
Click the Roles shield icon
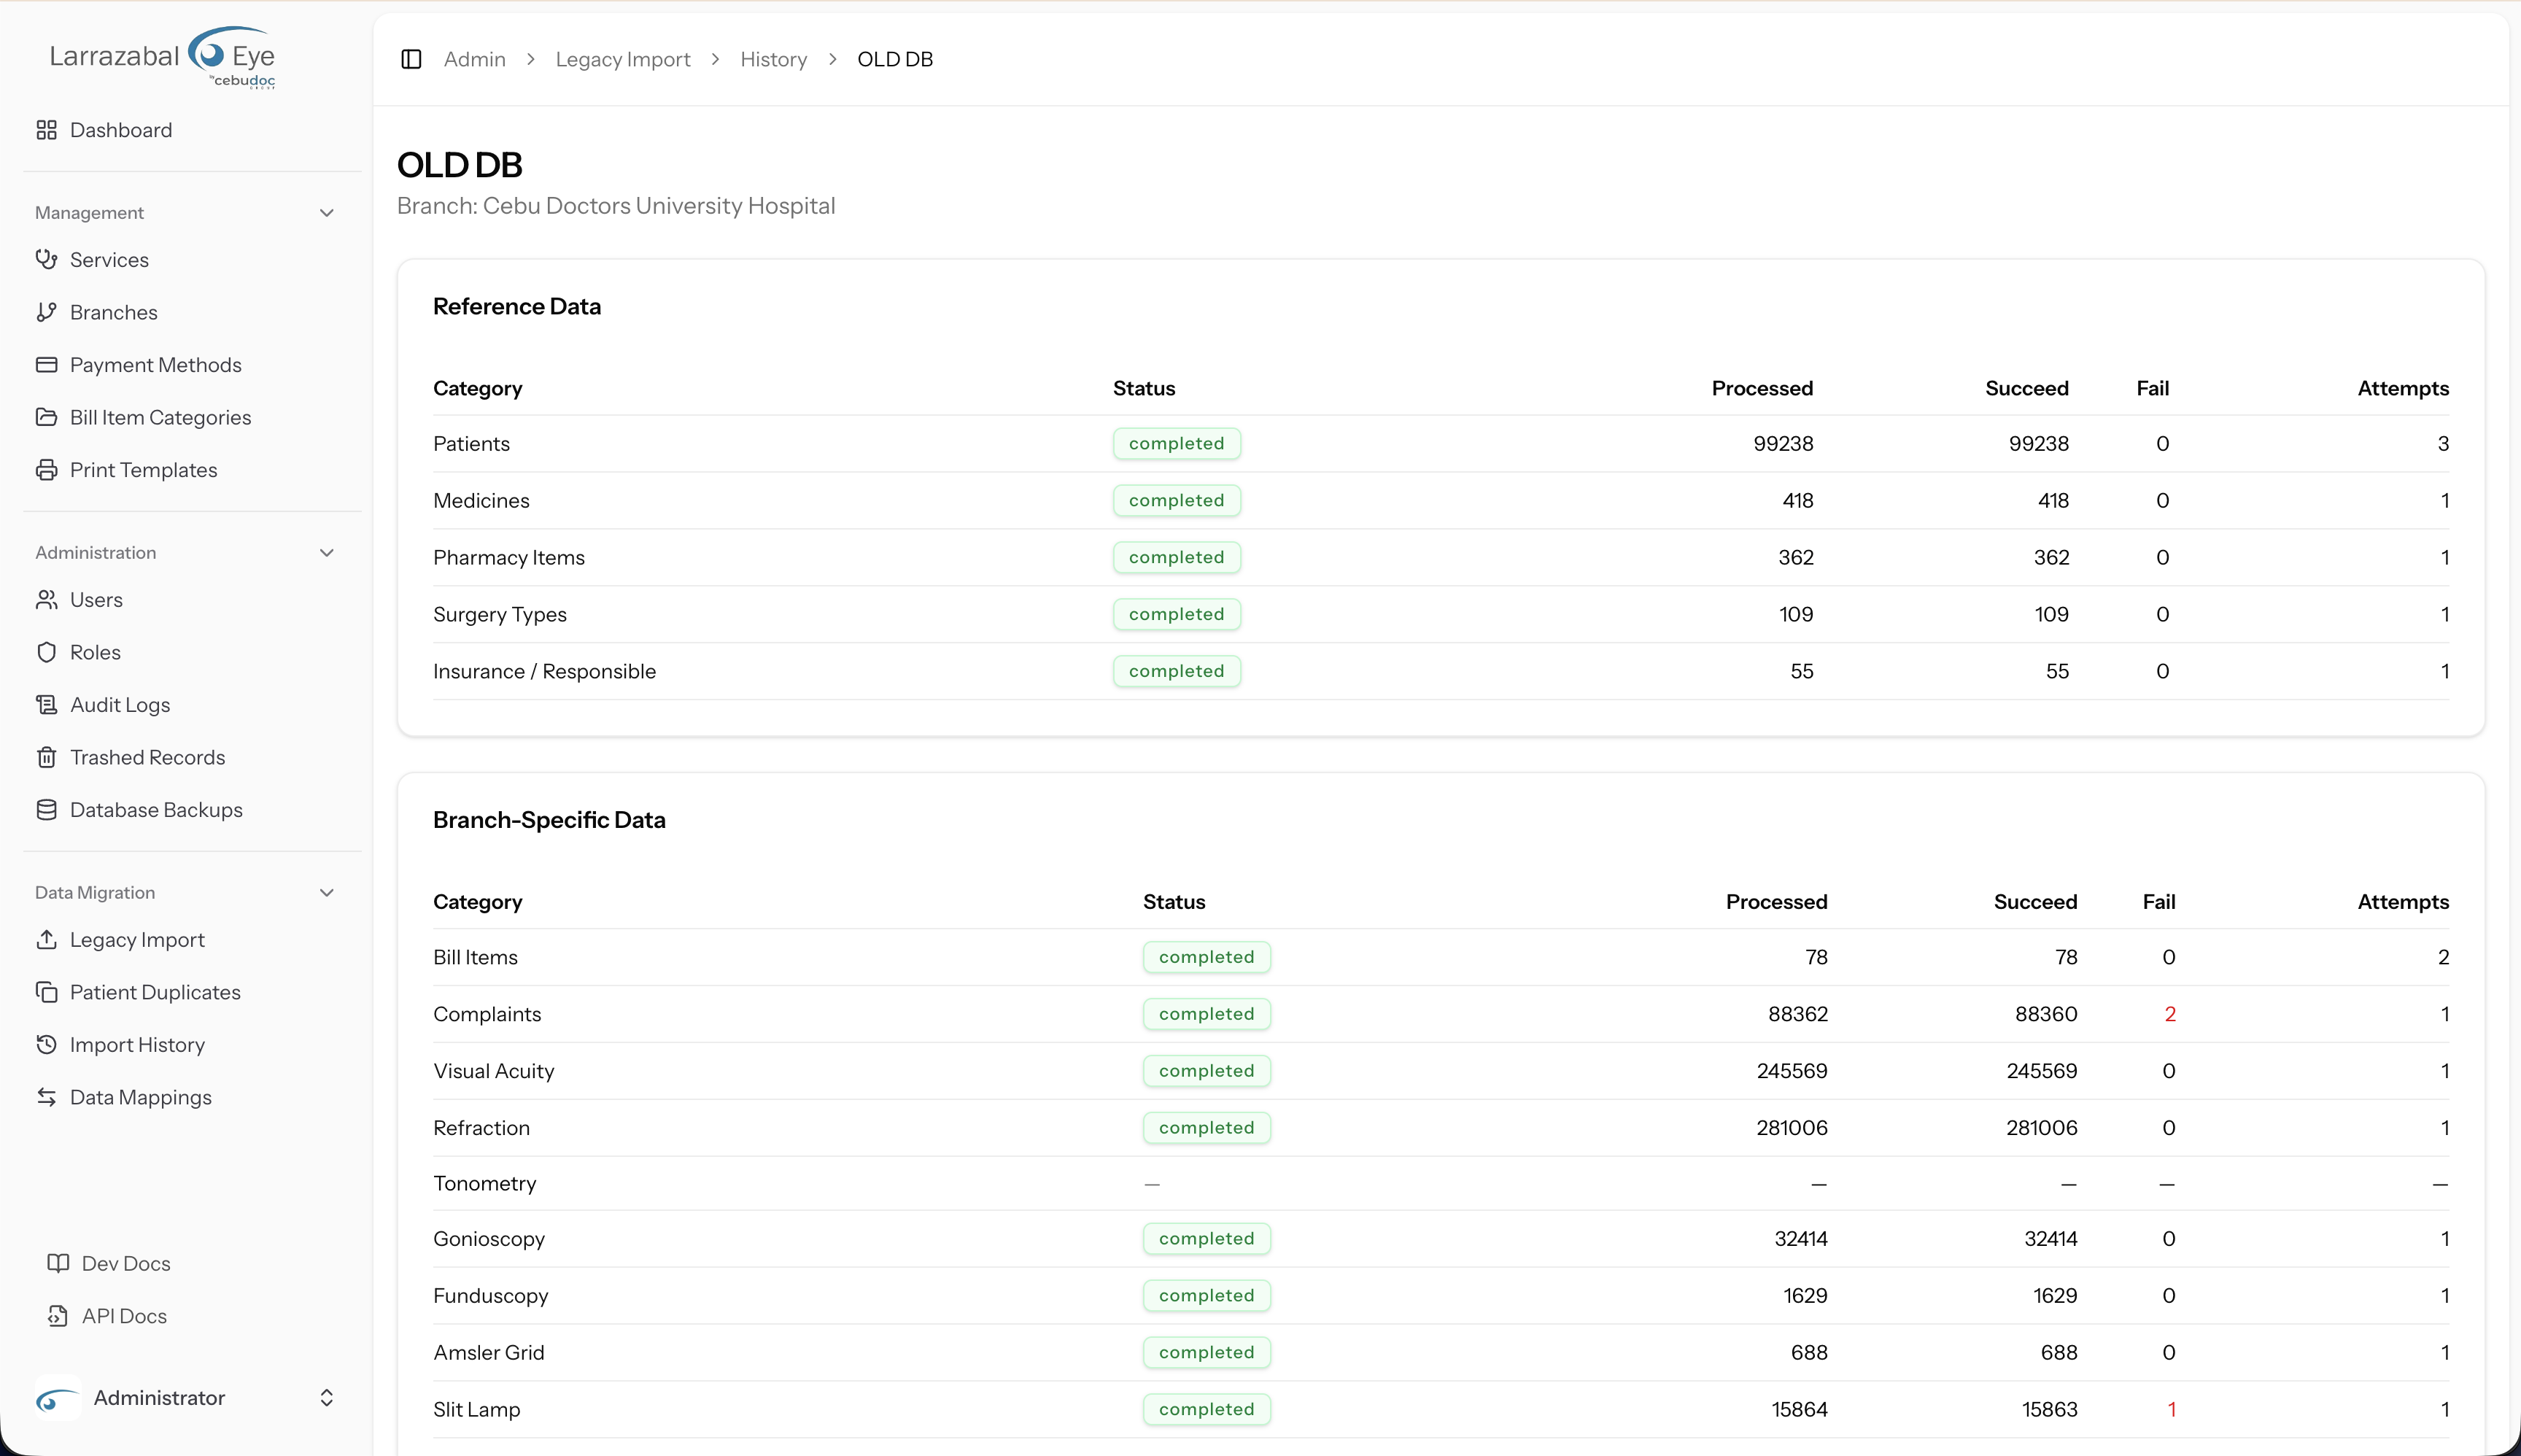coord(46,652)
